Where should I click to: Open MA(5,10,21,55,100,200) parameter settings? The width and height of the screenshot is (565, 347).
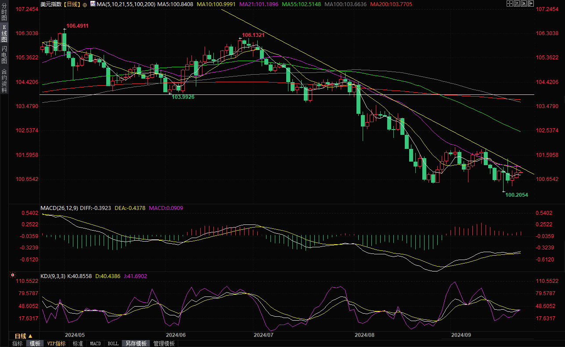tap(126, 4)
